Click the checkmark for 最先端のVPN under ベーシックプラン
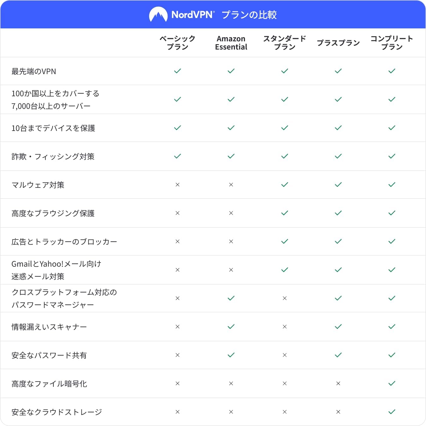The width and height of the screenshot is (426, 426). coord(178,71)
